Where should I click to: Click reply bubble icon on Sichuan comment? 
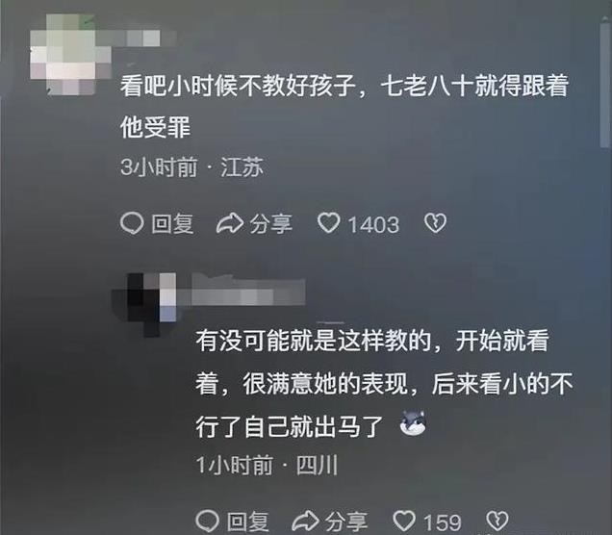point(207,521)
